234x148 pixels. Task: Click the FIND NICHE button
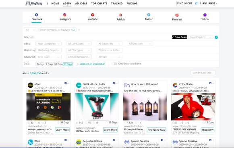(184, 4)
